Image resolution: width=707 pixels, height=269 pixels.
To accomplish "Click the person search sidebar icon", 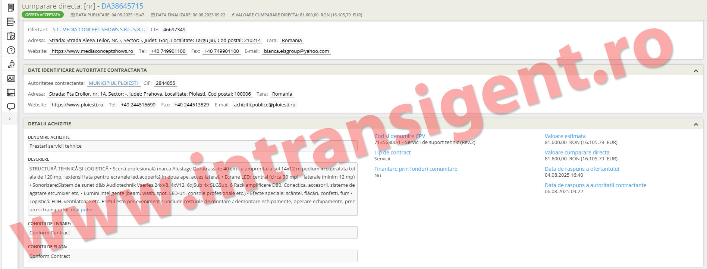I will click(x=11, y=64).
